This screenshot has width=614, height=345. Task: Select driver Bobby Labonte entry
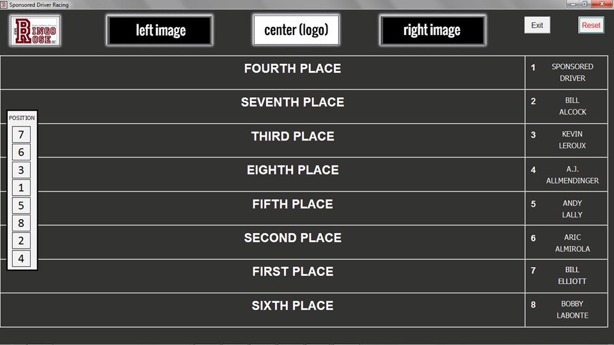(572, 310)
